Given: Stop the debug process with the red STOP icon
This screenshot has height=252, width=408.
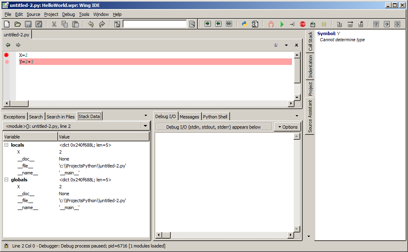Looking at the screenshot, I should 302,24.
